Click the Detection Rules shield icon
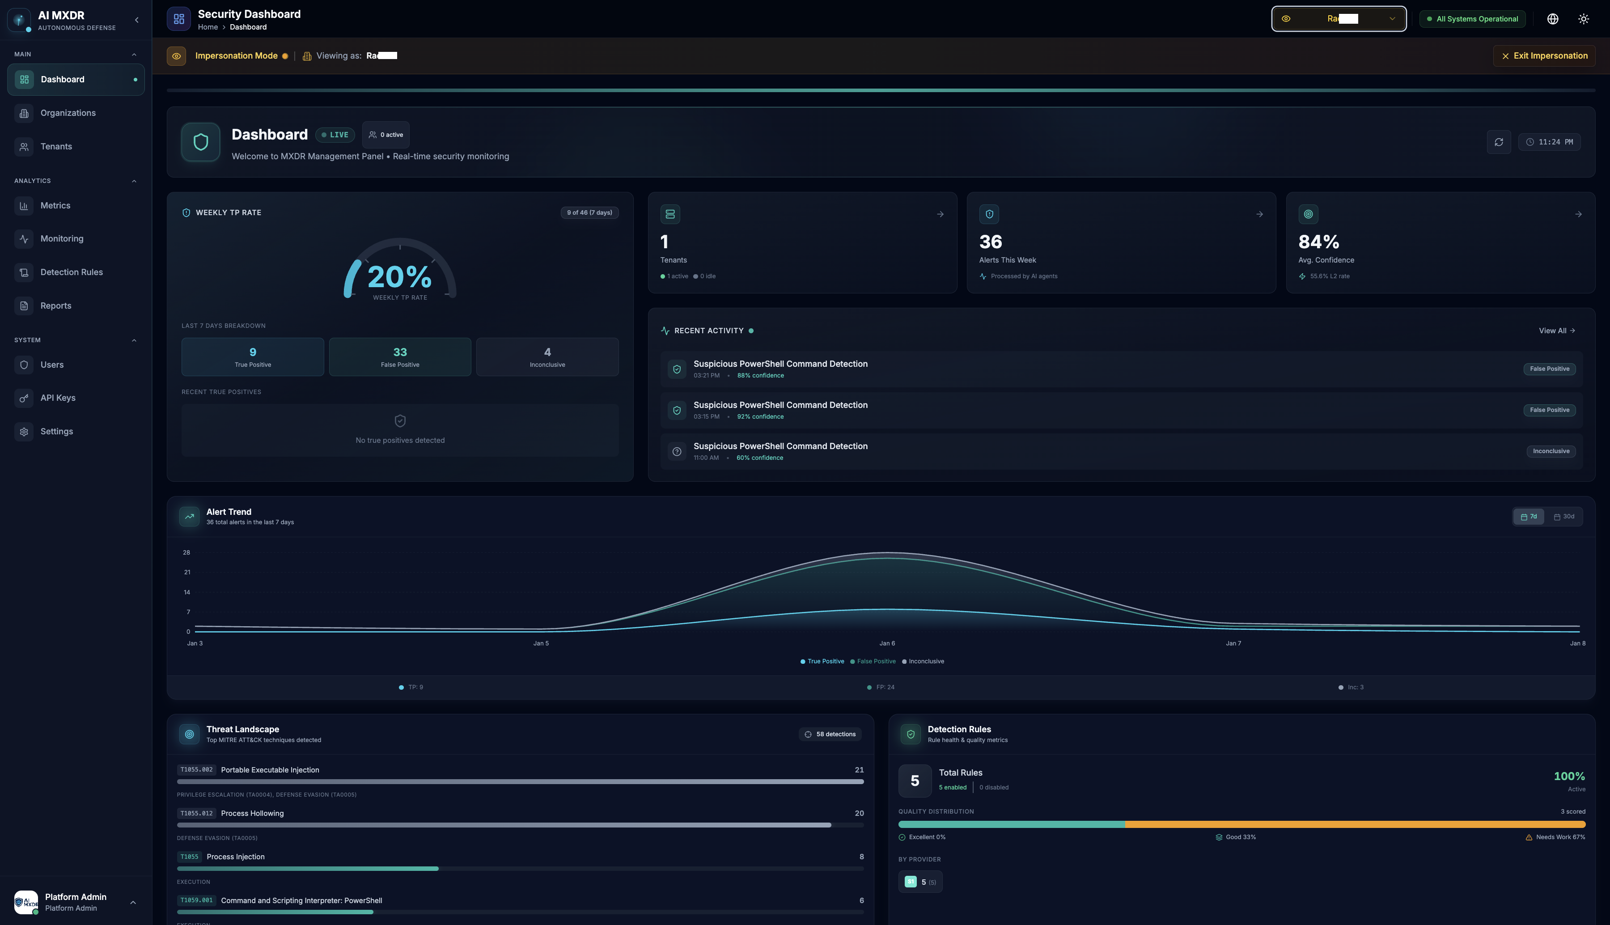The height and width of the screenshot is (925, 1610). point(911,734)
